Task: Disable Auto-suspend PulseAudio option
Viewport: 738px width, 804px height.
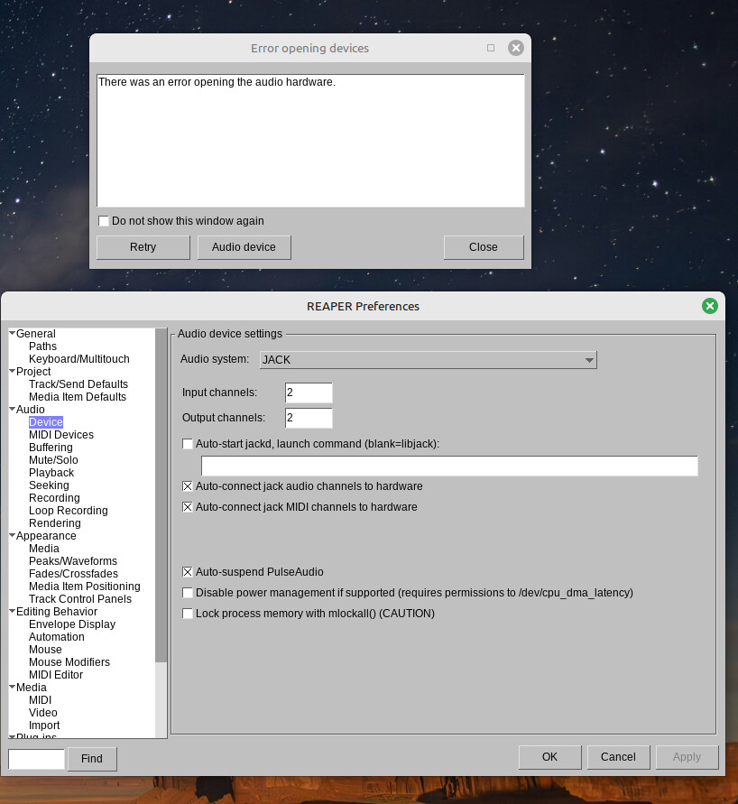Action: click(188, 572)
